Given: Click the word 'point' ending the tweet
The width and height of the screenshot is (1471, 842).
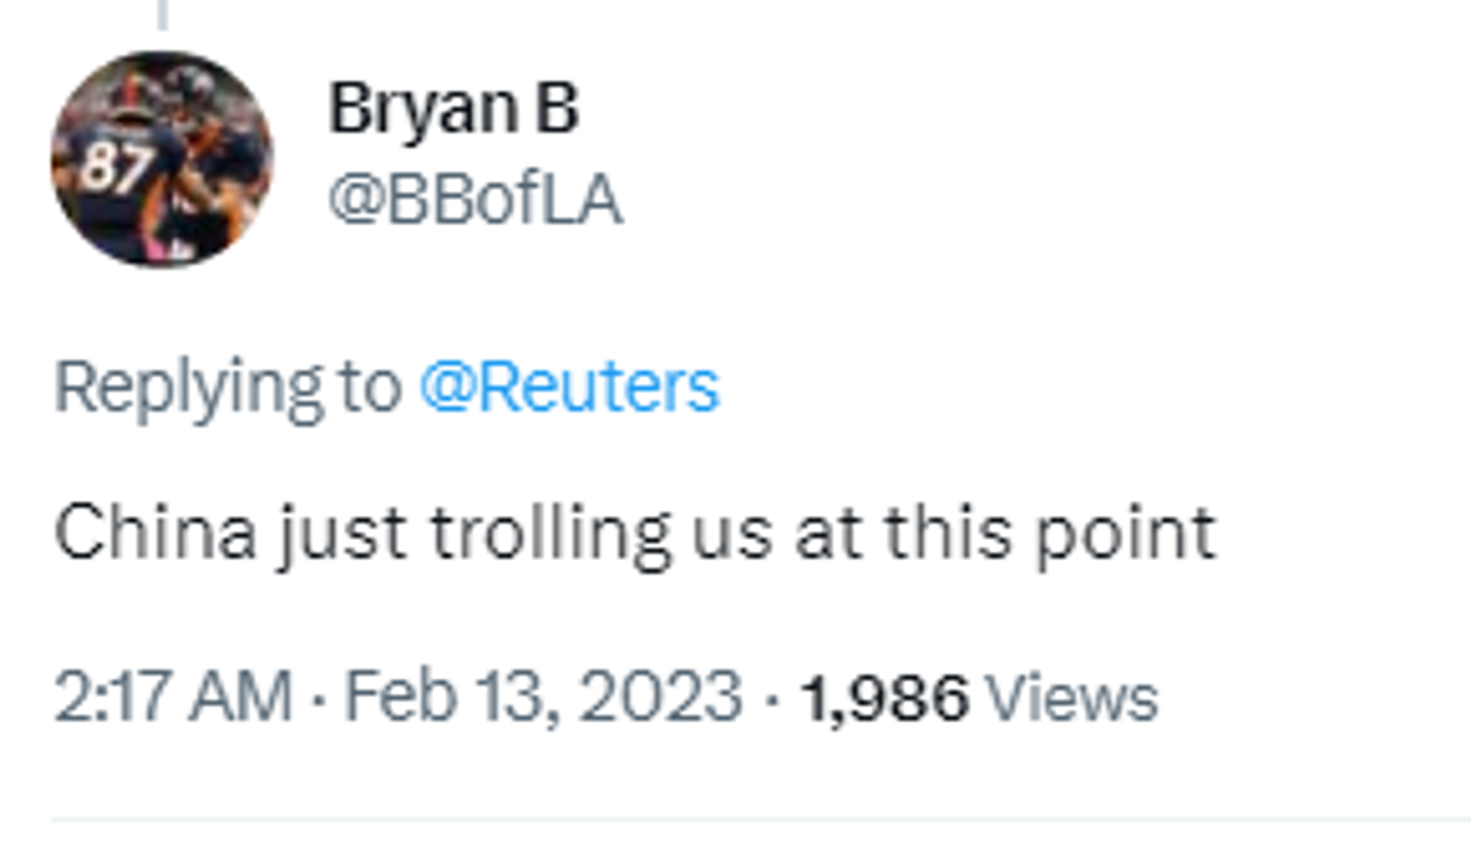Looking at the screenshot, I should tap(1126, 536).
